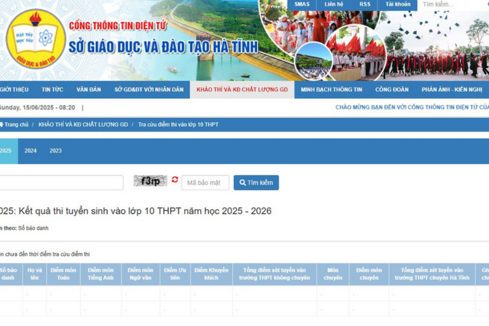The height and width of the screenshot is (326, 489).
Task: Select the 2025 results tab
Action: pyautogui.click(x=5, y=151)
